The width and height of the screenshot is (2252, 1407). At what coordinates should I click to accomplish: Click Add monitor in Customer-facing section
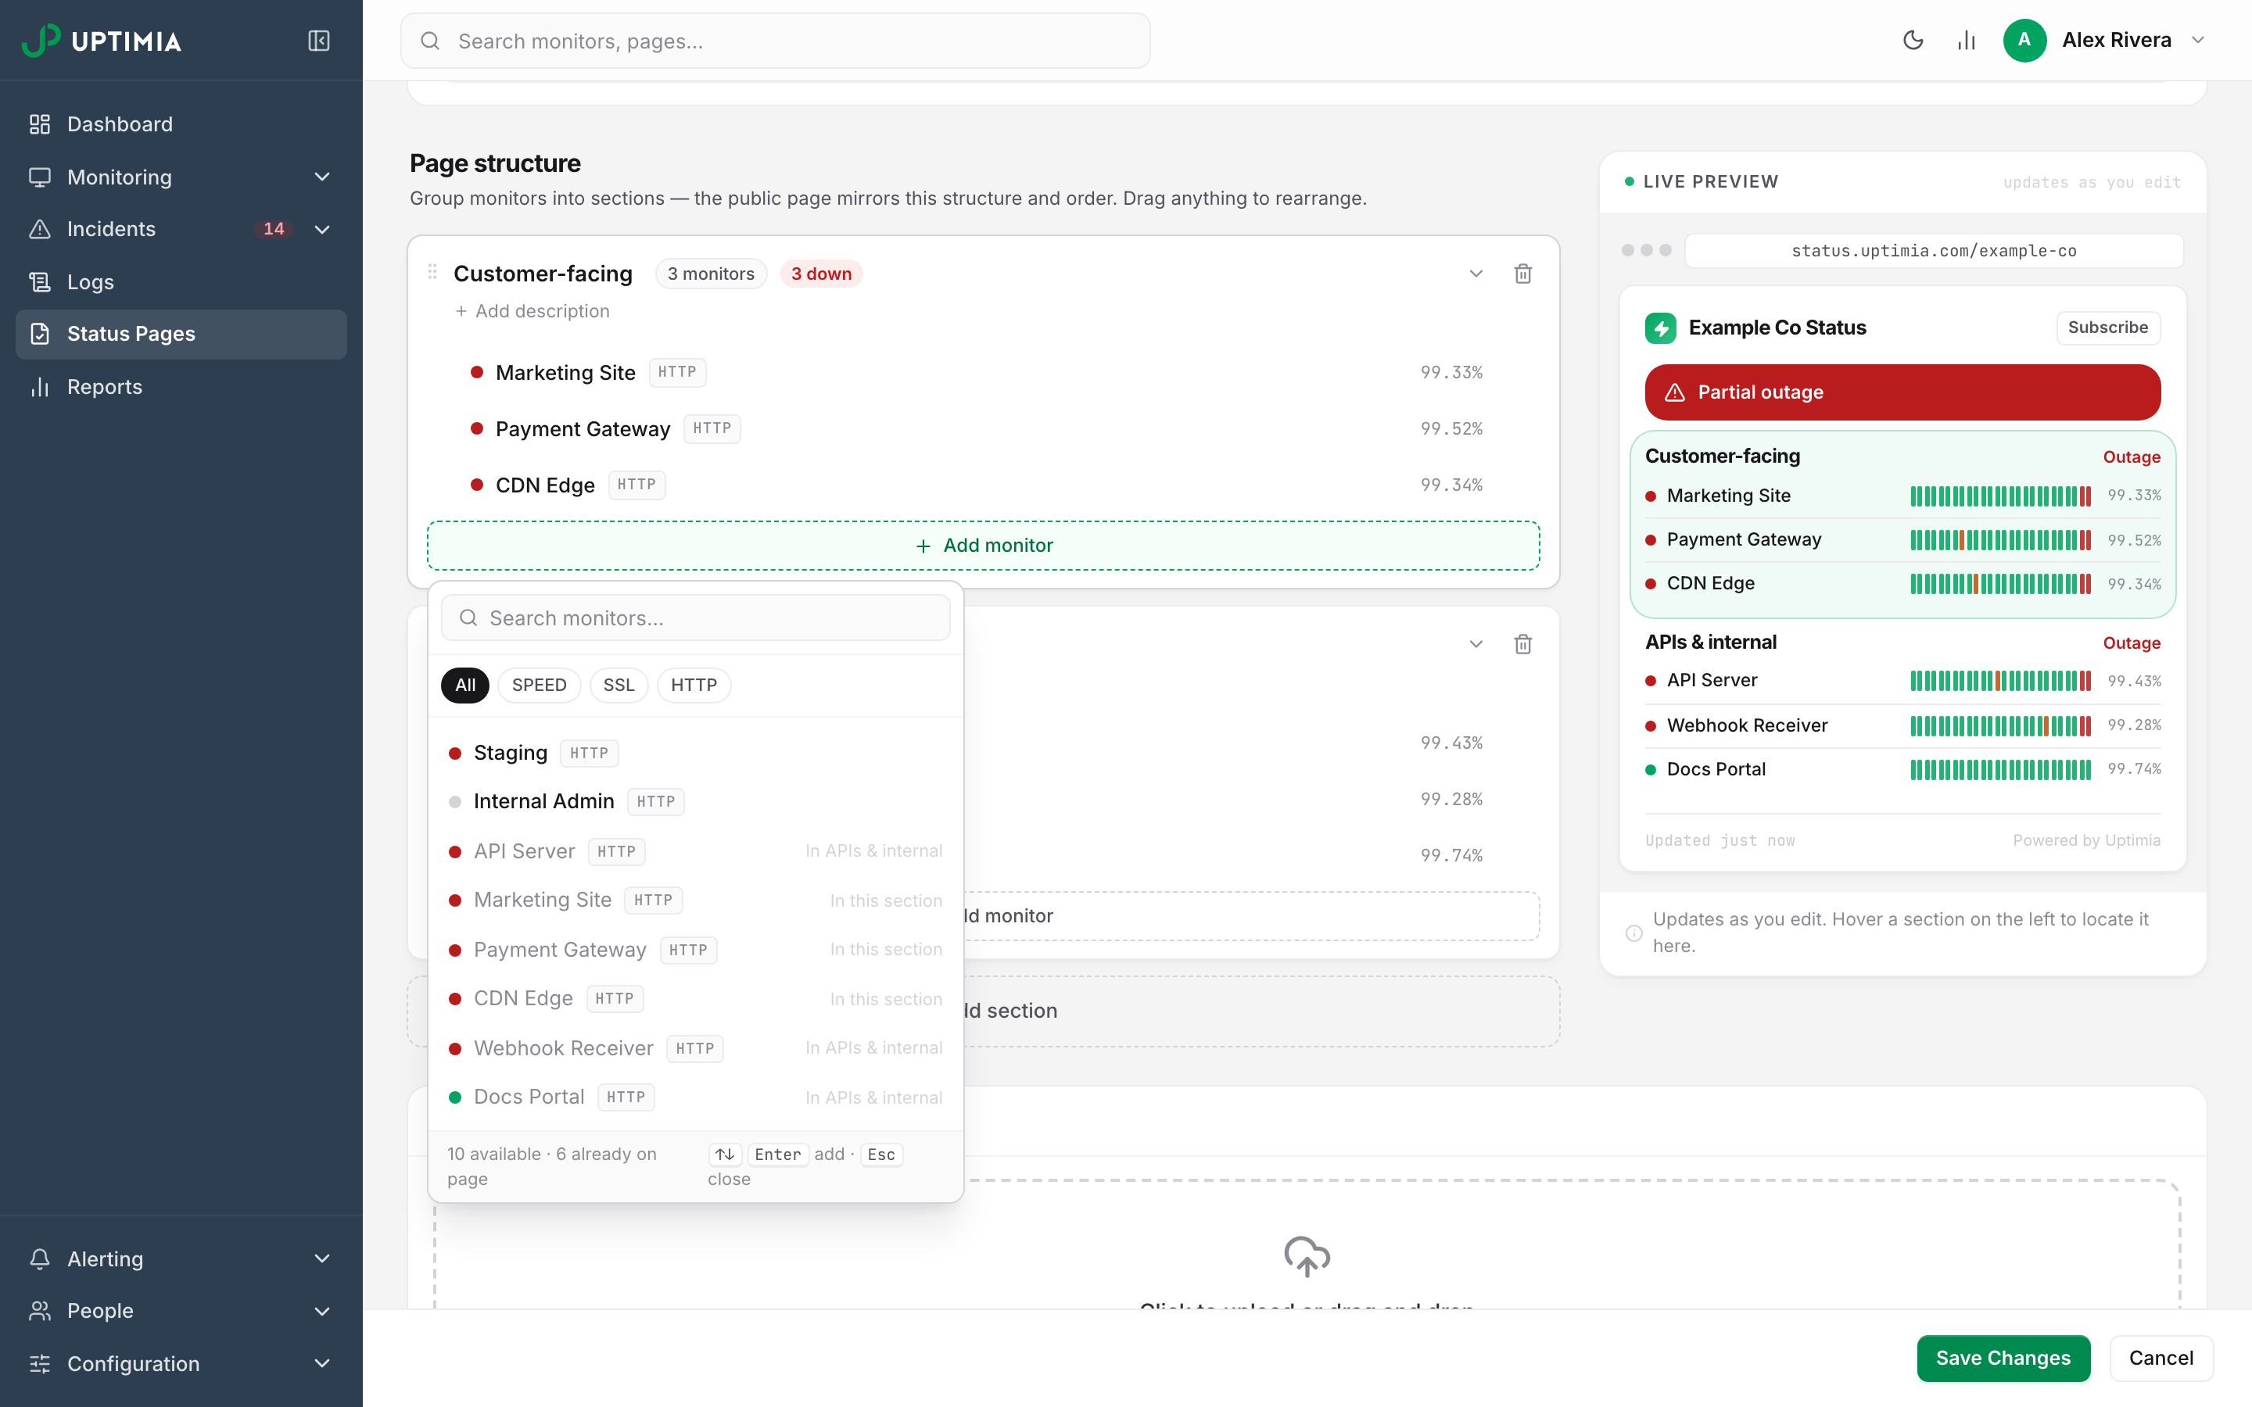click(984, 546)
